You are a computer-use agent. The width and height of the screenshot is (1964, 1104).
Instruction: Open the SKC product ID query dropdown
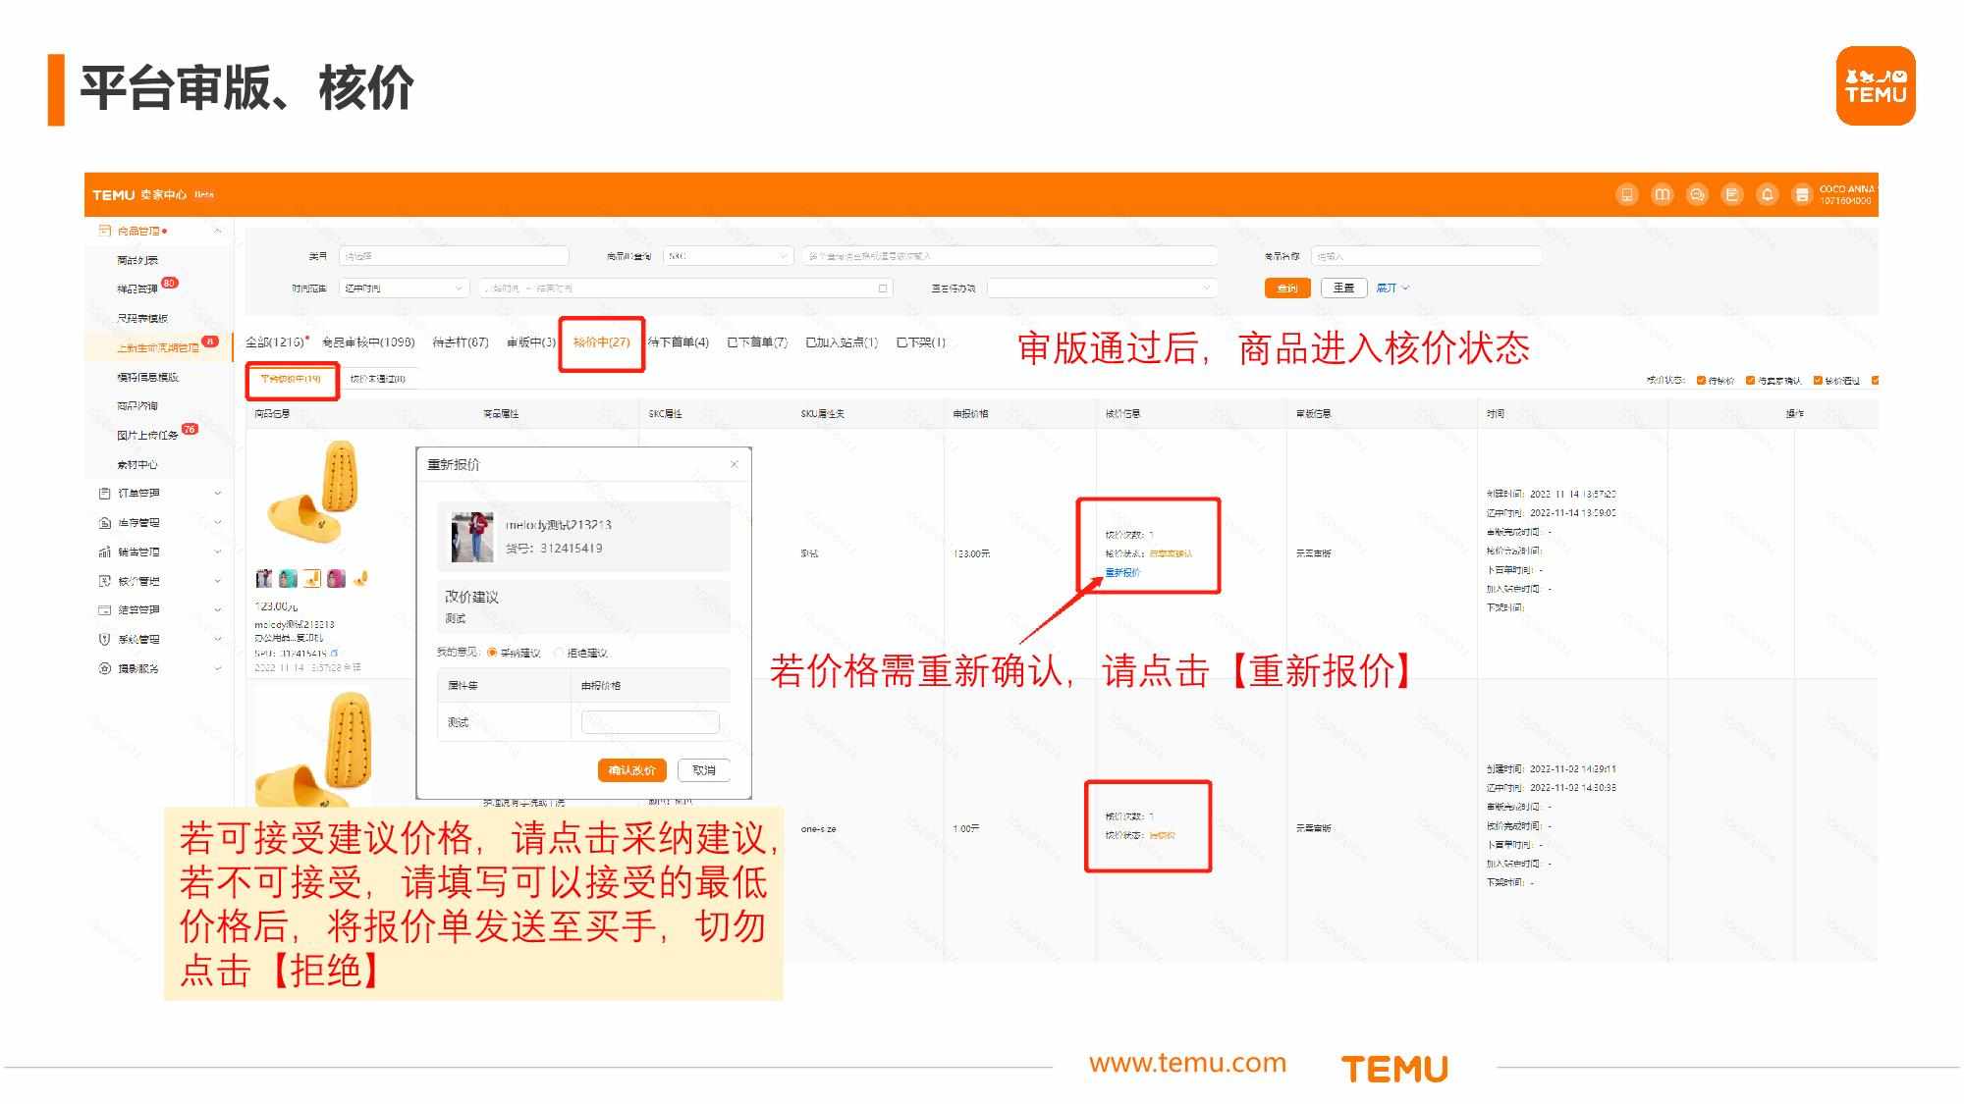pos(728,256)
